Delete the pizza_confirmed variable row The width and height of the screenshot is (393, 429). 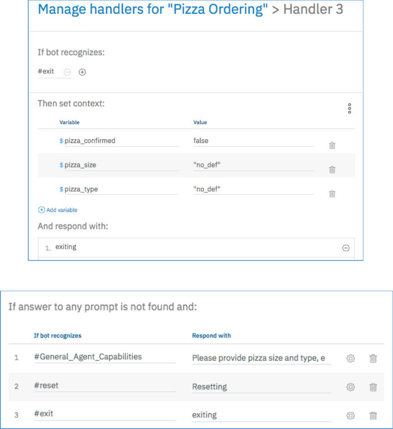pos(332,146)
